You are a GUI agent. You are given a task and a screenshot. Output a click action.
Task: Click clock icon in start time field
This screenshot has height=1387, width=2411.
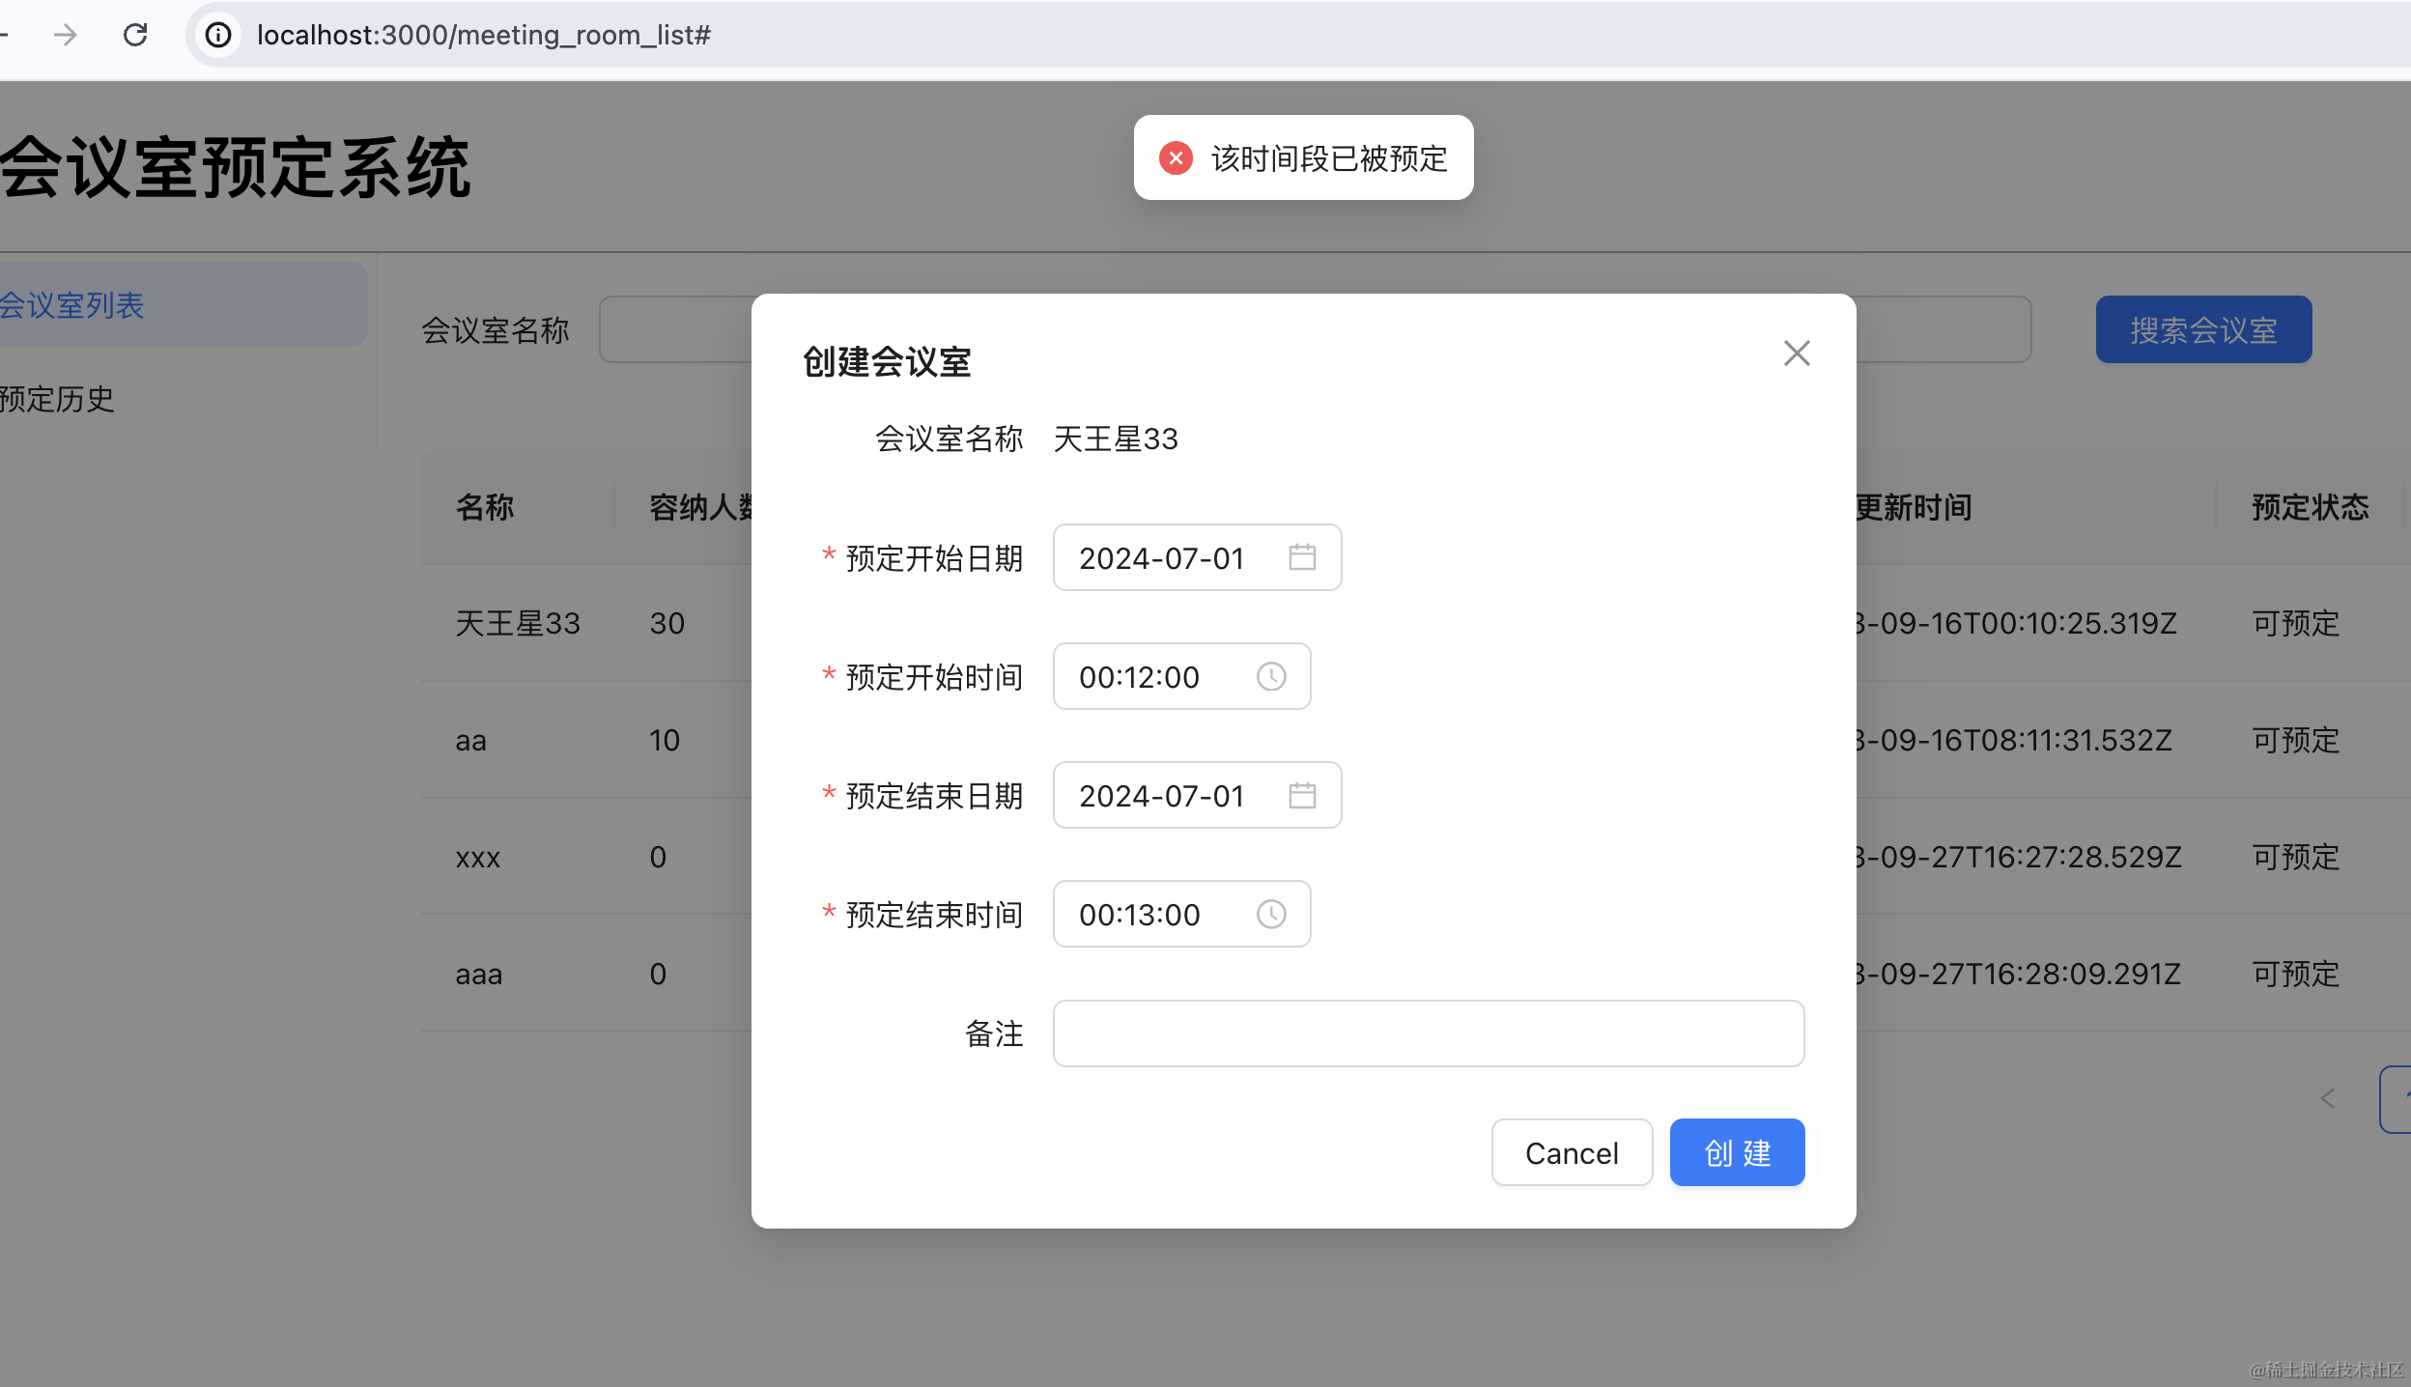tap(1270, 676)
